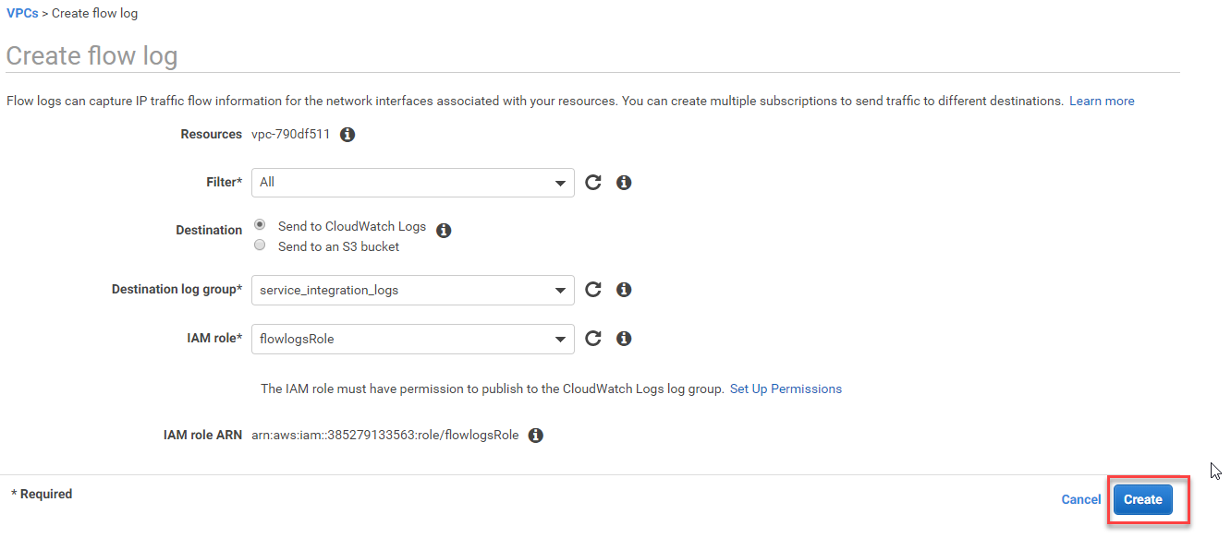Click the IAM role ARN value text
The height and width of the screenshot is (550, 1231).
tap(384, 436)
